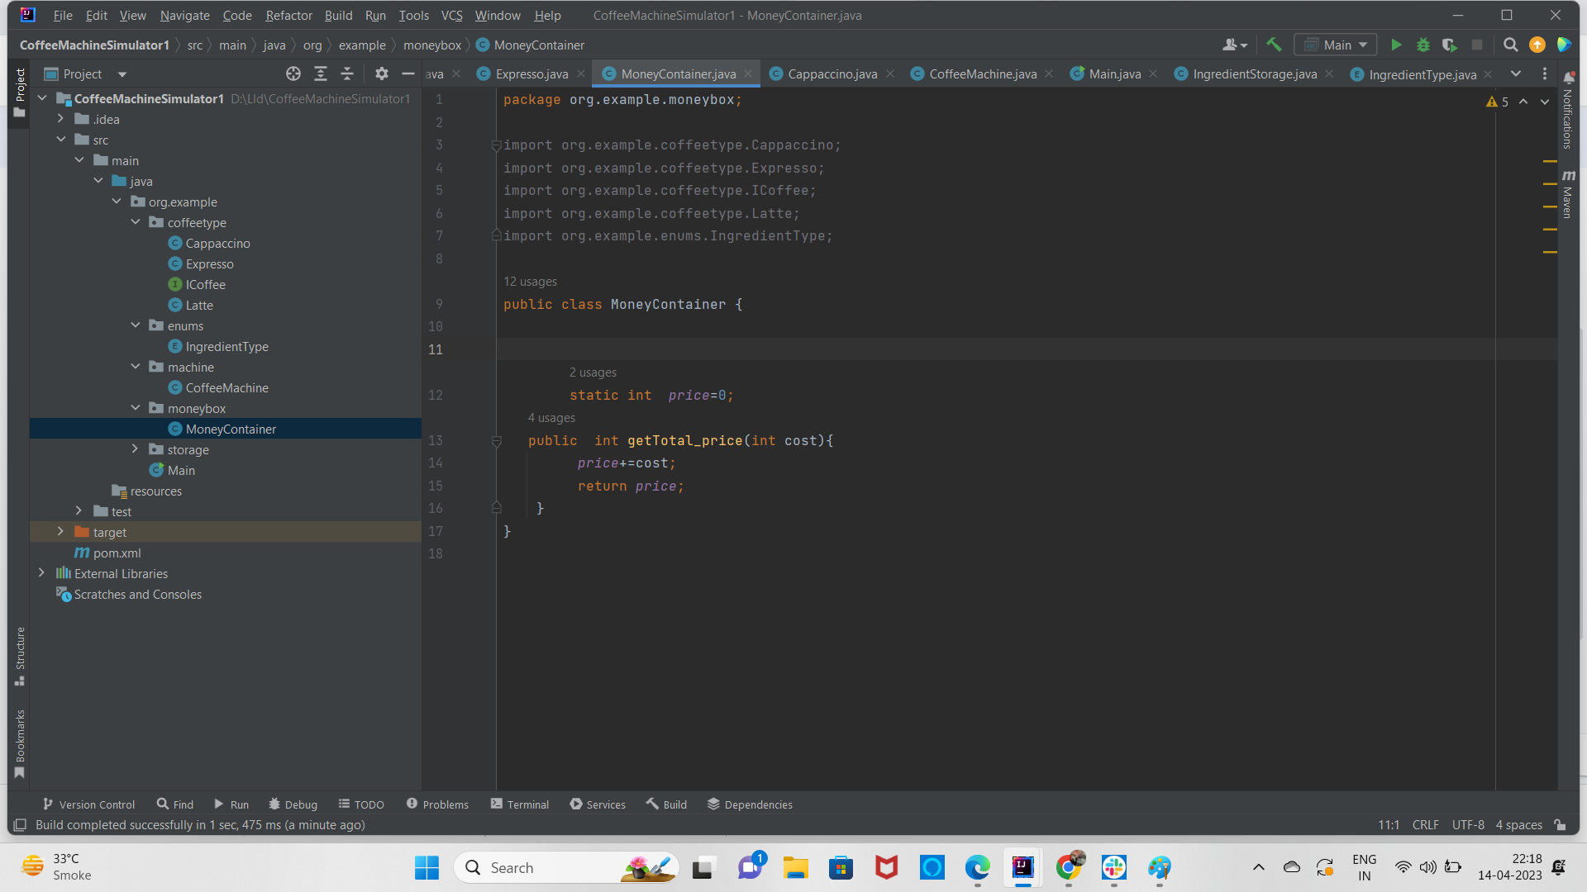The image size is (1587, 892).
Task: Open Dependencies tool window
Action: click(x=750, y=804)
